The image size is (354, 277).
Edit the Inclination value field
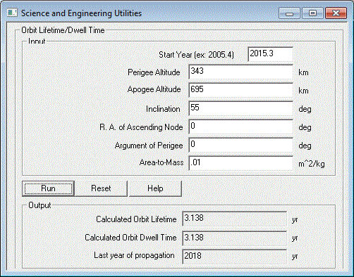pyautogui.click(x=240, y=108)
